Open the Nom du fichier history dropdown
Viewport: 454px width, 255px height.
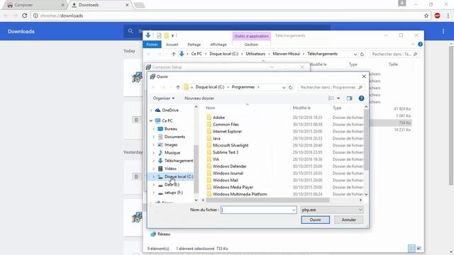294,210
